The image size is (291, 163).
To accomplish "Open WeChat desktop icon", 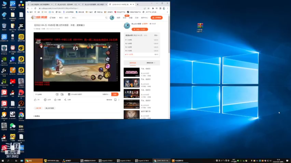I will click(13, 127).
